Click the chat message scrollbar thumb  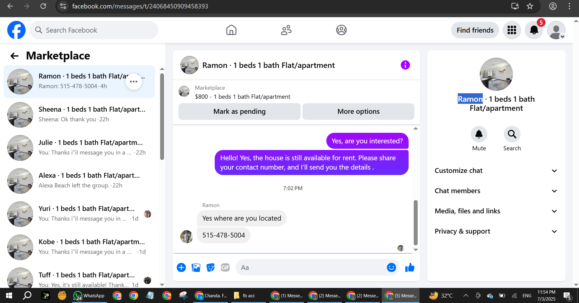click(x=416, y=223)
